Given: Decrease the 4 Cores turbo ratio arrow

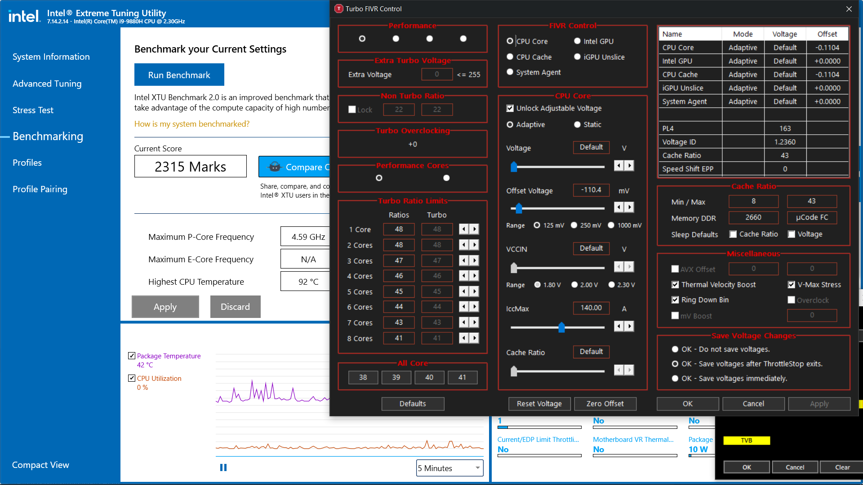Looking at the screenshot, I should 464,276.
